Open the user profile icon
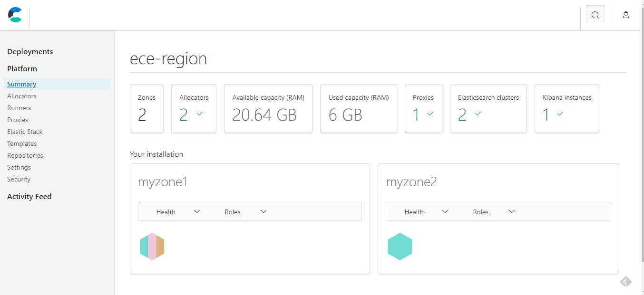Image resolution: width=644 pixels, height=295 pixels. pos(626,15)
